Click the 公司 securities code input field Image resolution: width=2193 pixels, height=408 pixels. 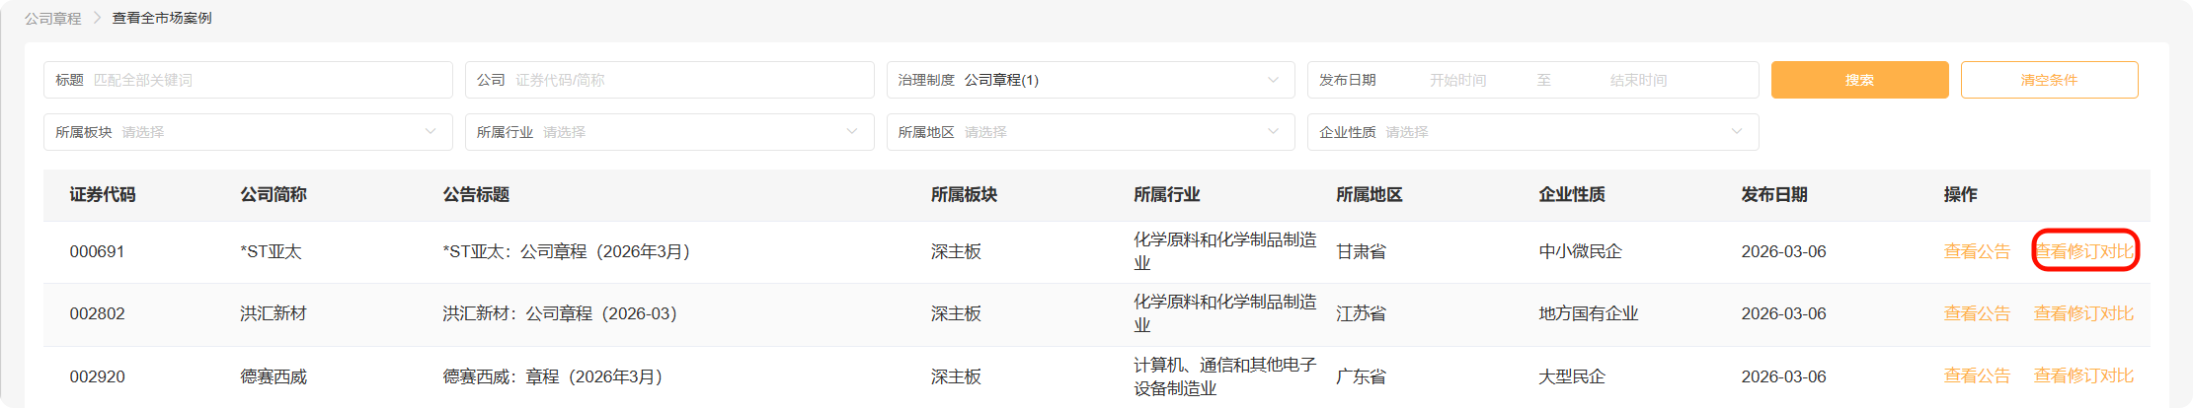click(688, 80)
